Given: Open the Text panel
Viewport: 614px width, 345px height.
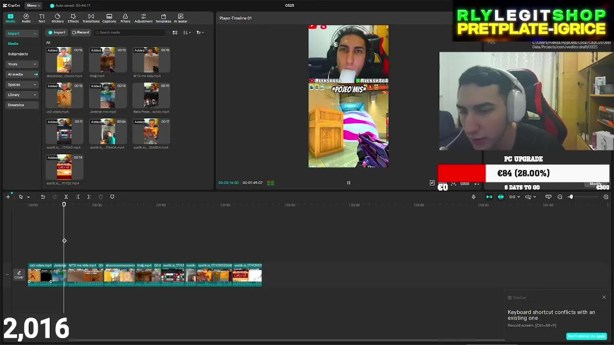Looking at the screenshot, I should [x=42, y=18].
